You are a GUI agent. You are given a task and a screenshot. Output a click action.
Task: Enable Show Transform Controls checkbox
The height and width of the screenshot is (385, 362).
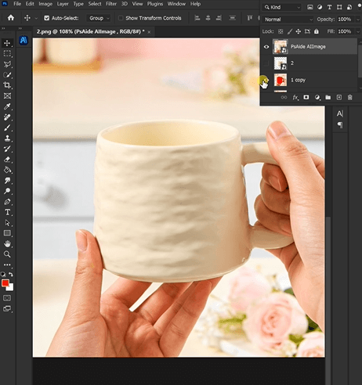click(121, 18)
